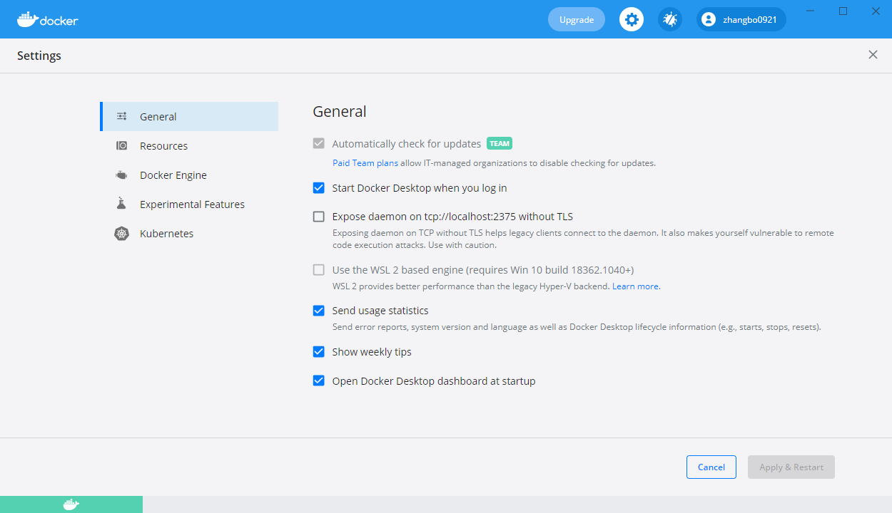
Task: Uncheck Open Docker Desktop dashboard at startup
Action: [x=319, y=380]
